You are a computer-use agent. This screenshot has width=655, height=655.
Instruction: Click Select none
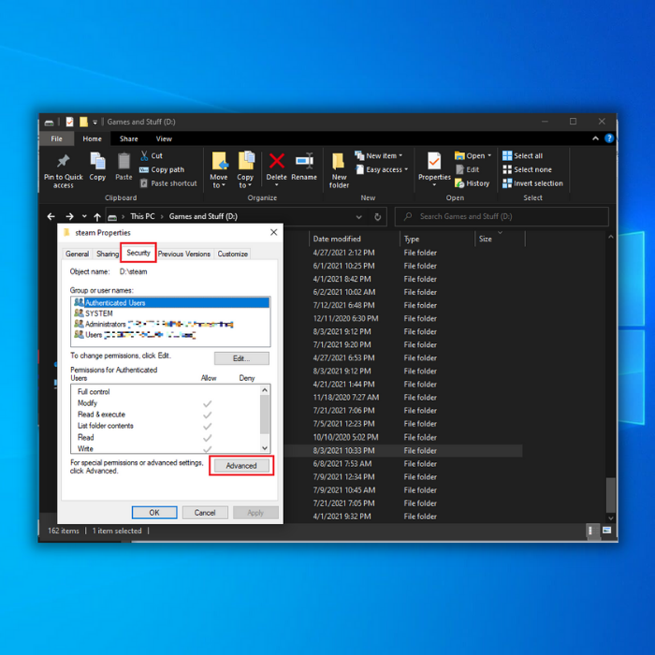[x=527, y=169]
